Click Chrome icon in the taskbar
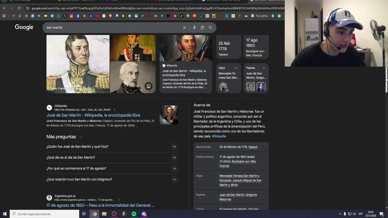The image size is (388, 218). tap(95, 214)
